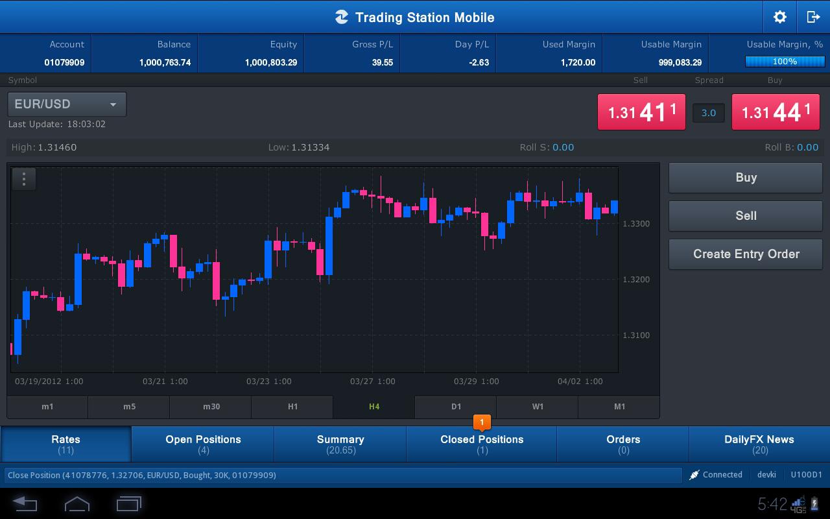This screenshot has width=830, height=519.
Task: View the Closed Positions tab
Action: click(481, 444)
